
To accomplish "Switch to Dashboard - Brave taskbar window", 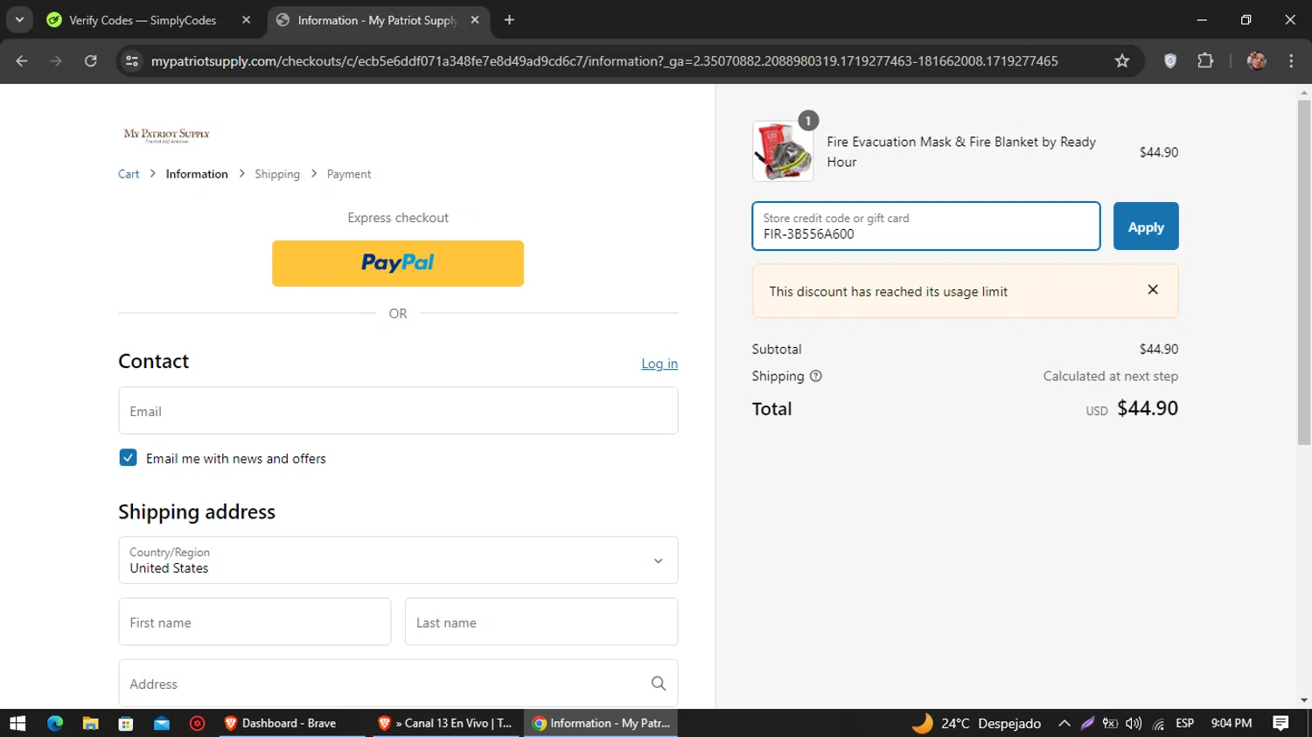I will (x=293, y=723).
